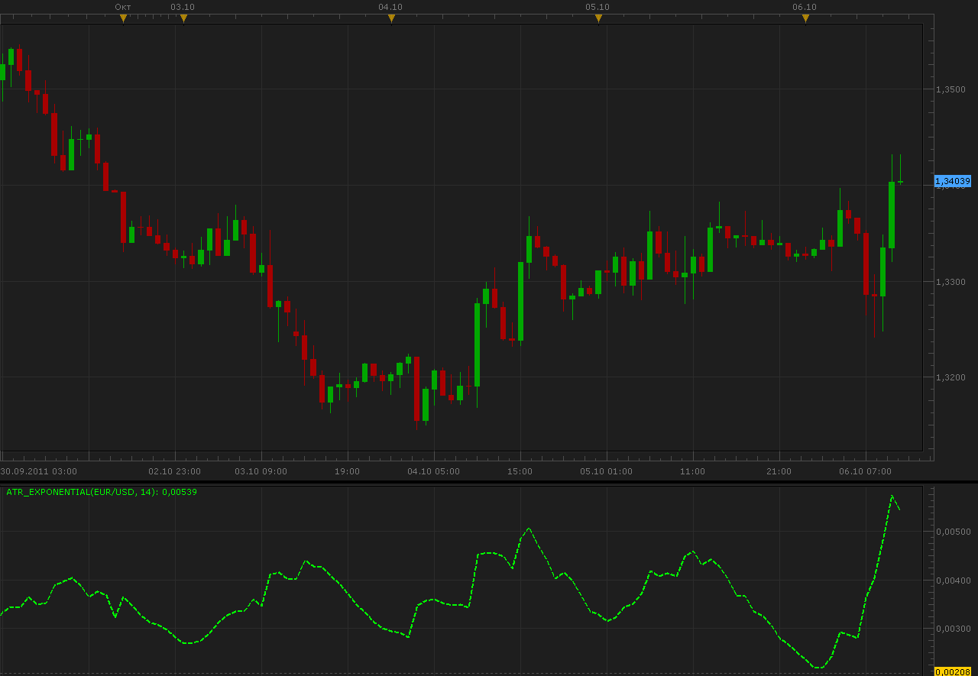Click the yellow 0,00208 indicator value tag
This screenshot has height=676, width=978.
tap(953, 671)
